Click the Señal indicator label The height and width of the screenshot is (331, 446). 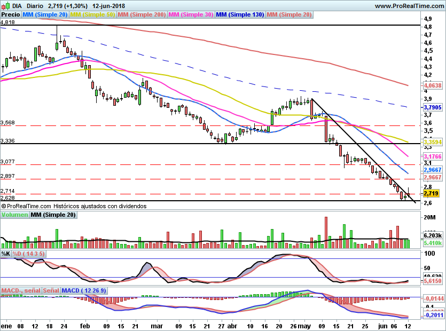coord(51,290)
